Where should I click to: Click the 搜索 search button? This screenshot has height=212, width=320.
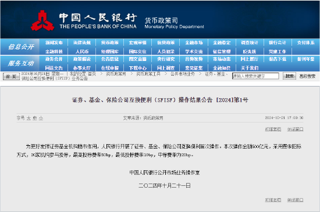[289, 76]
